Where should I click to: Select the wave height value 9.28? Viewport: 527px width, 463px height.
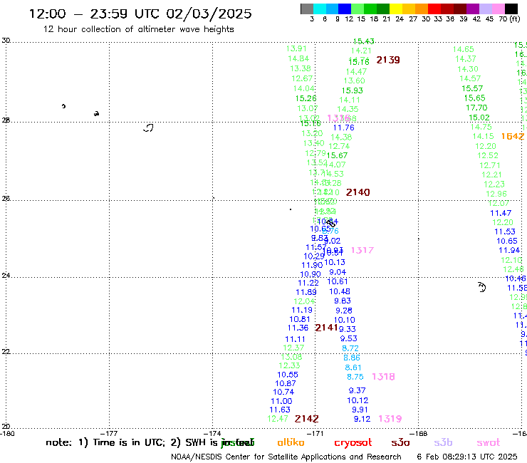(x=344, y=311)
